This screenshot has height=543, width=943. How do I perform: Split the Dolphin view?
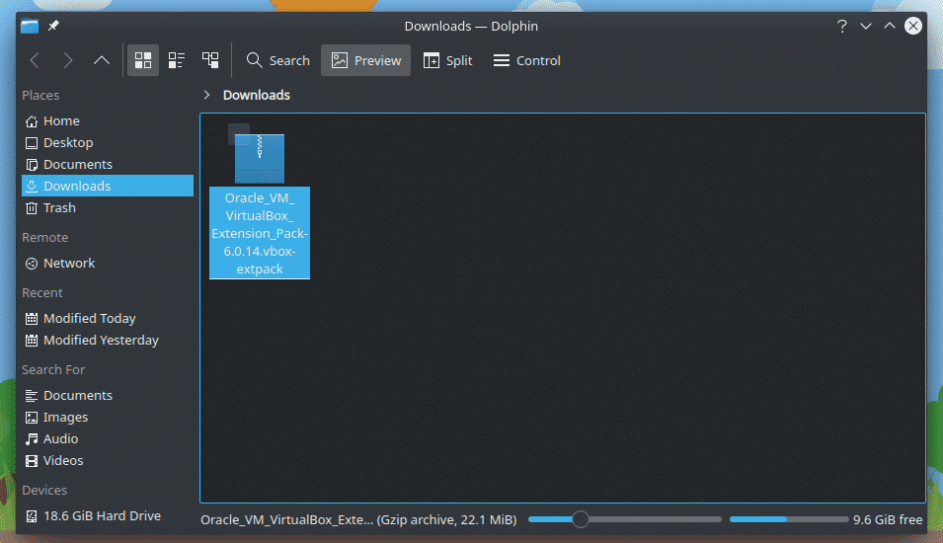click(x=448, y=60)
